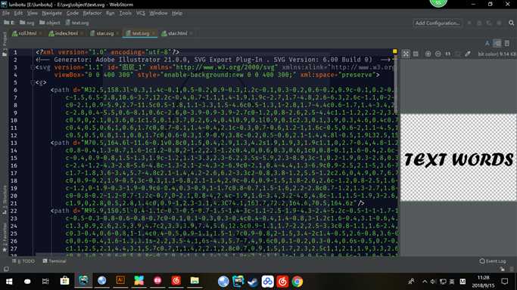The width and height of the screenshot is (517, 290).
Task: Open WebStorm WS icon on taskbar
Action: [x=238, y=282]
